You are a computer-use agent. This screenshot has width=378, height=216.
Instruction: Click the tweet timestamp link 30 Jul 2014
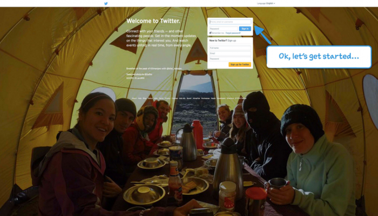[136, 78]
